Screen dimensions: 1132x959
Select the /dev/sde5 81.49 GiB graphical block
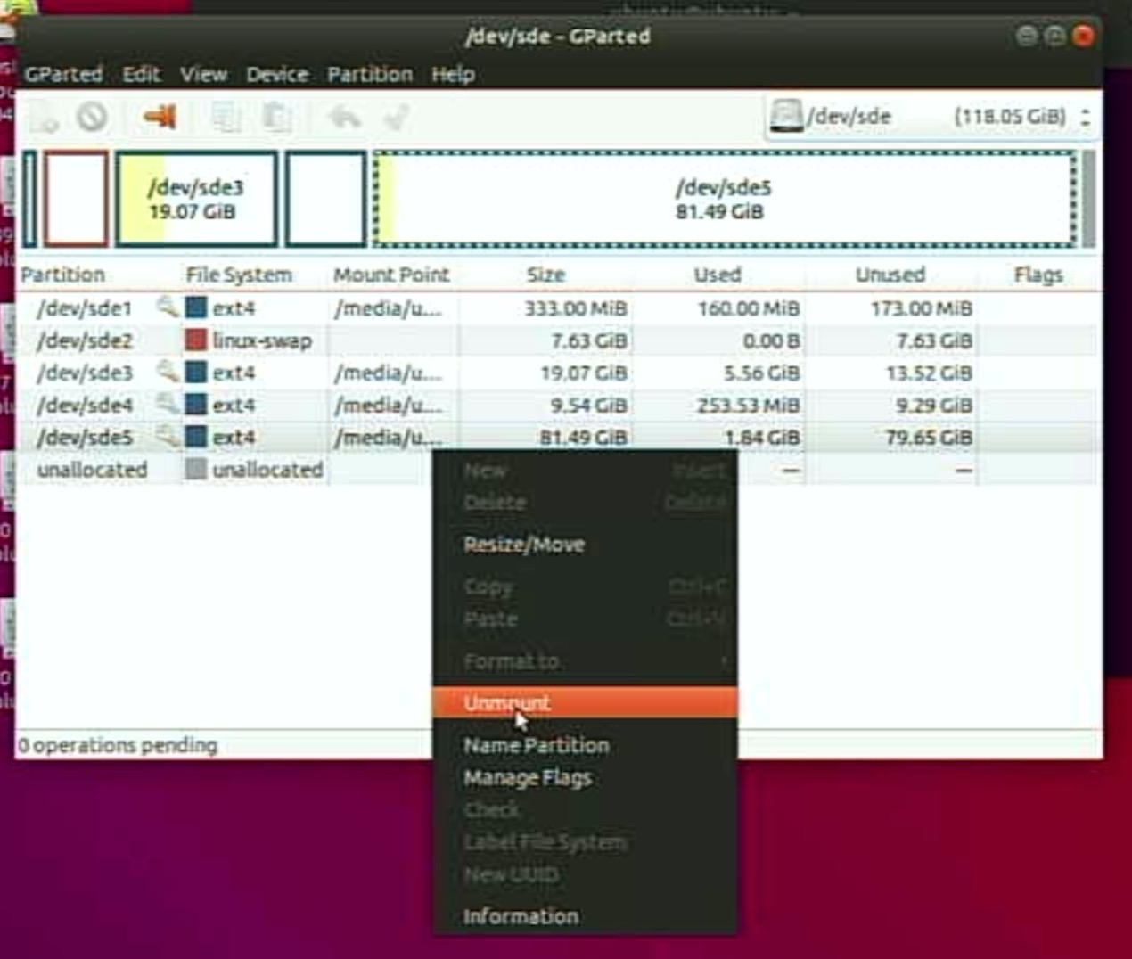725,199
